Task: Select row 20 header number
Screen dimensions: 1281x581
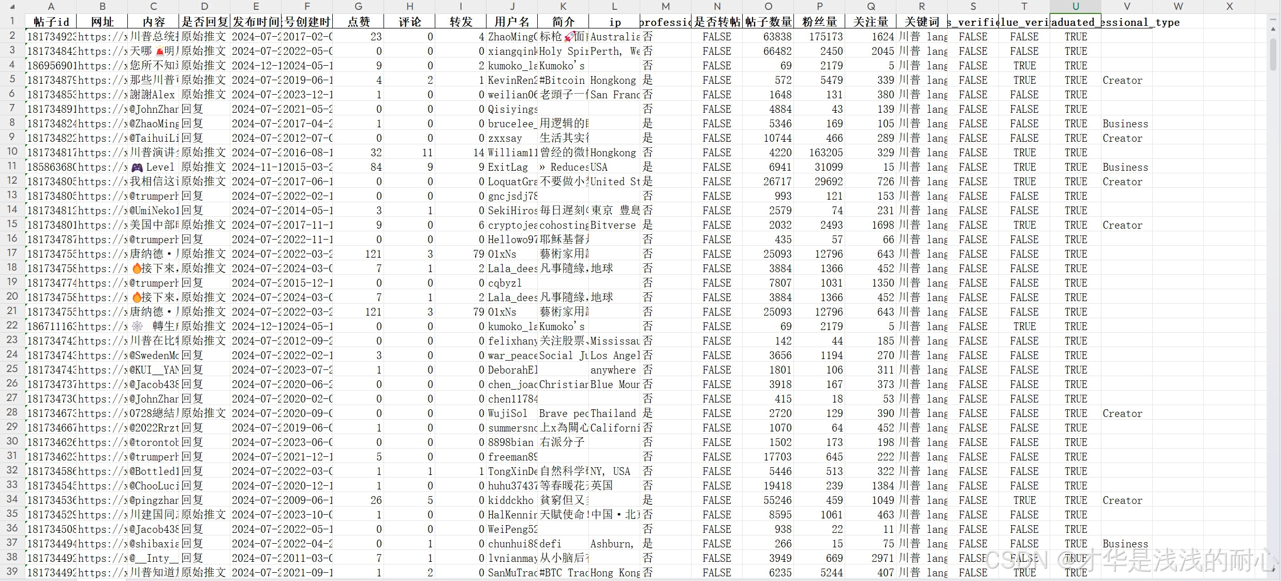Action: pyautogui.click(x=12, y=296)
